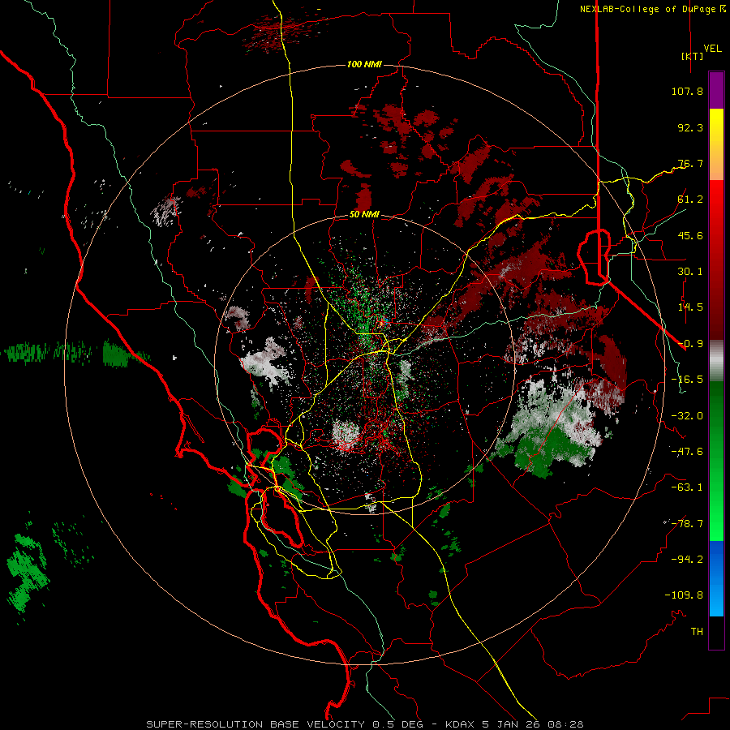Viewport: 730px width, 730px height.
Task: Click the [KT] units label
Action: click(x=692, y=56)
